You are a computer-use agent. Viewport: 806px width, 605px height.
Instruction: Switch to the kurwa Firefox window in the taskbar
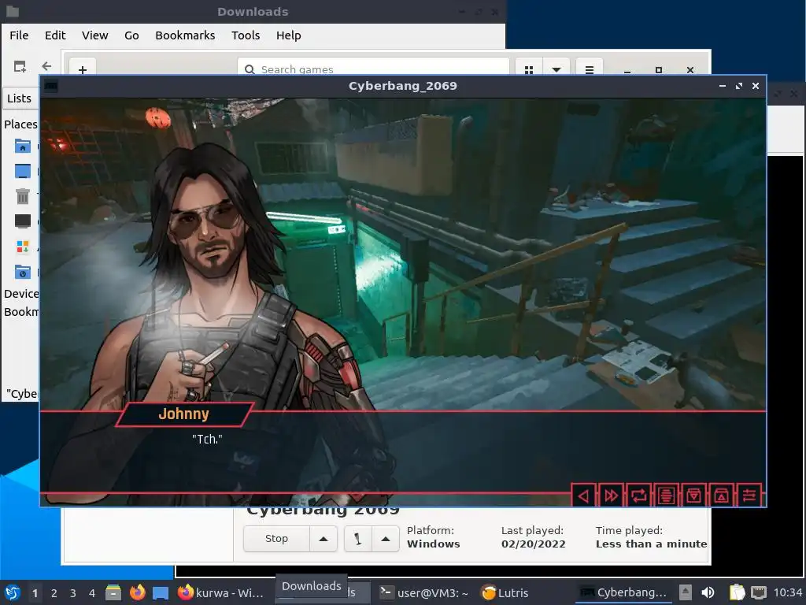(220, 592)
